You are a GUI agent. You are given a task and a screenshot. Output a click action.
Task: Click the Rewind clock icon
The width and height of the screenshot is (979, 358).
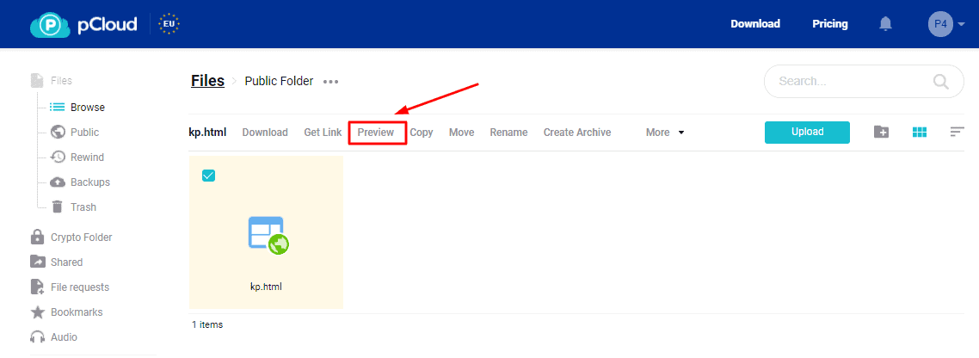tap(58, 157)
